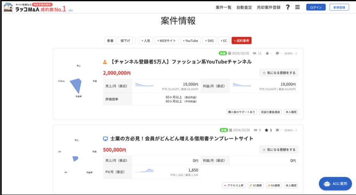Toggle the 新着 filter
This screenshot has width=356, height=195.
coord(110,41)
